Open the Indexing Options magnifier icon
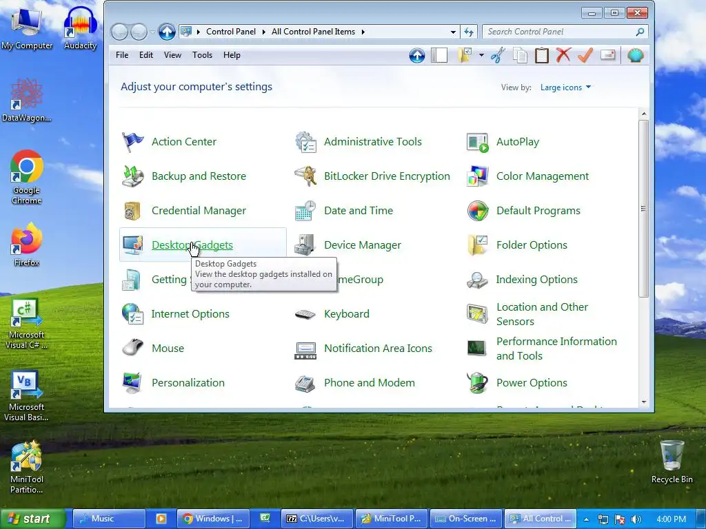Image resolution: width=706 pixels, height=529 pixels. [x=478, y=280]
